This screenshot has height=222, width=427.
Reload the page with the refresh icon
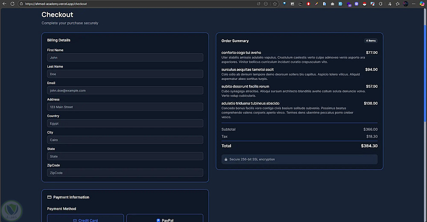tap(12, 4)
